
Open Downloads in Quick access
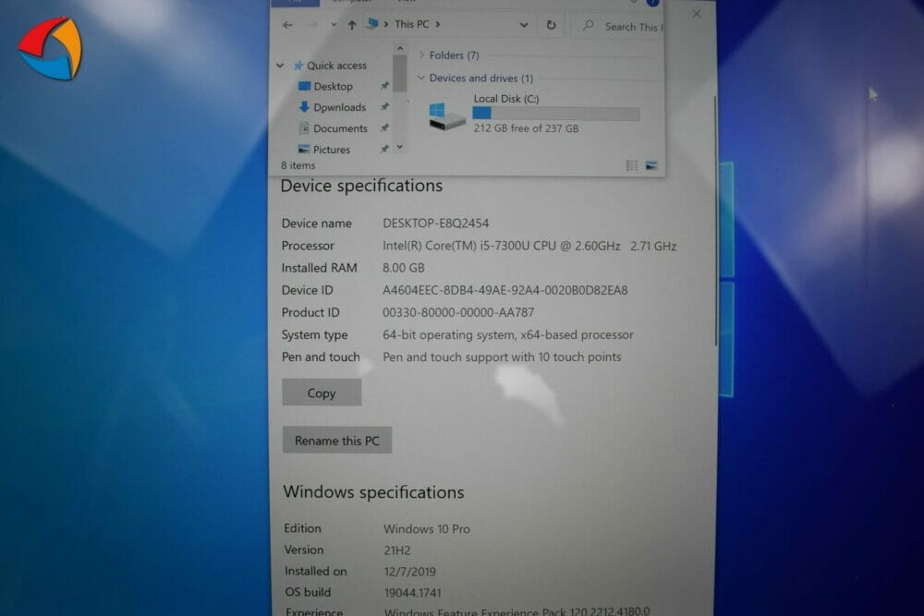tap(339, 107)
